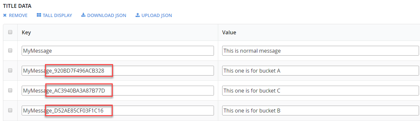Screen dimensions: 420x121
Task: Mark checkbox next to MyMessage_D52AE85CF03F1C16
Action: [10, 110]
